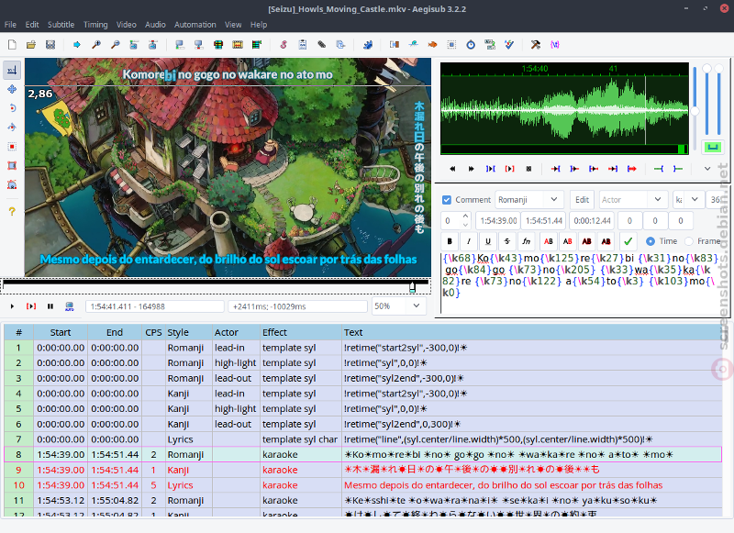Screen dimensions: 734x533
Task: Go to previous line in audio
Action: 452,169
